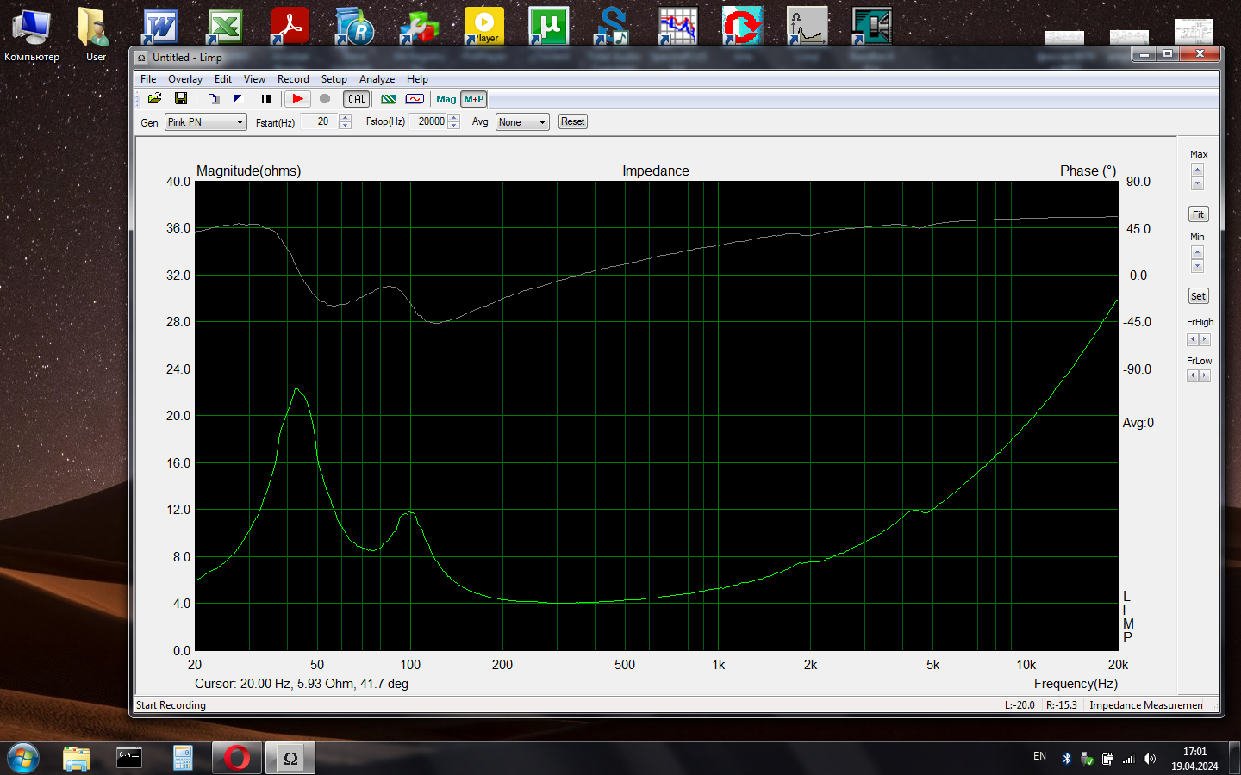1241x775 pixels.
Task: Open the Pink PN generator dropdown
Action: pos(206,122)
